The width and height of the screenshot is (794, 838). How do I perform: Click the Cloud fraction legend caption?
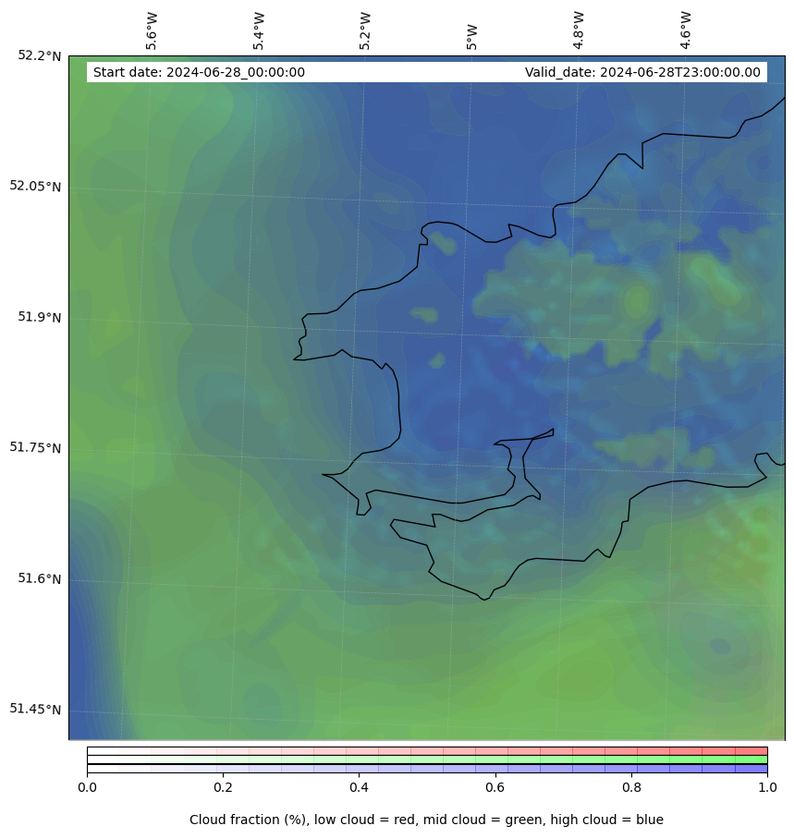click(x=426, y=820)
